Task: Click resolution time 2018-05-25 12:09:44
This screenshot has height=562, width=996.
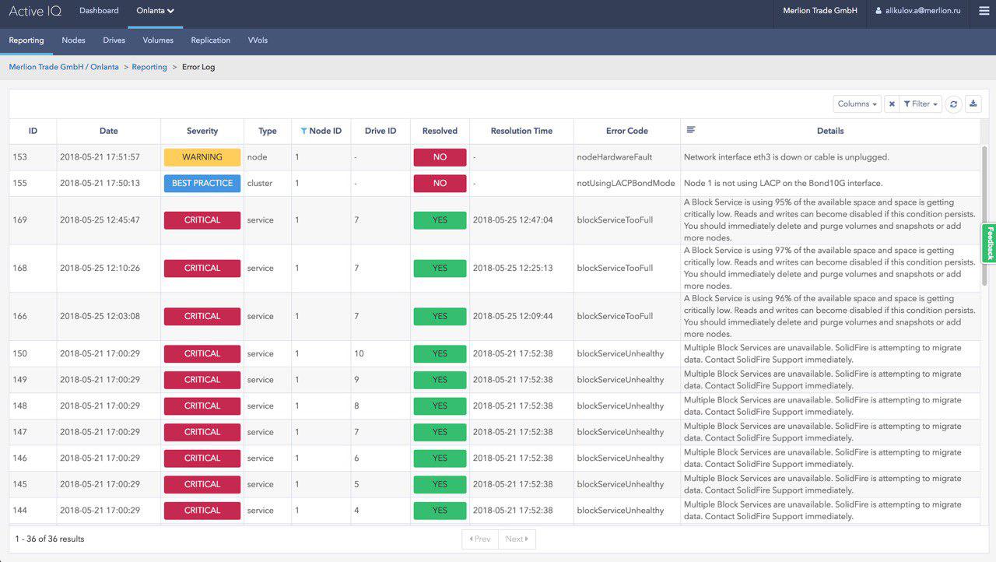Action: pyautogui.click(x=513, y=317)
